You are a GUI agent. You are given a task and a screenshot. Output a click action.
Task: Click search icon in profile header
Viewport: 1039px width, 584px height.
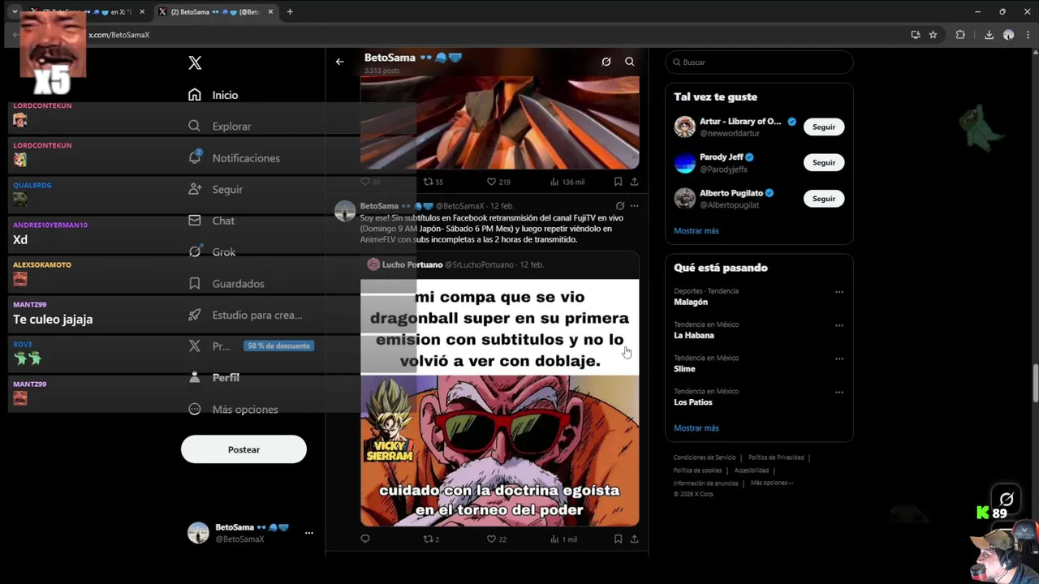tap(630, 62)
